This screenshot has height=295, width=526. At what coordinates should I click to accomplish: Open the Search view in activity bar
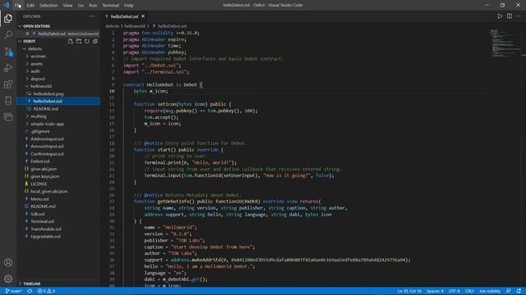pos(8,34)
